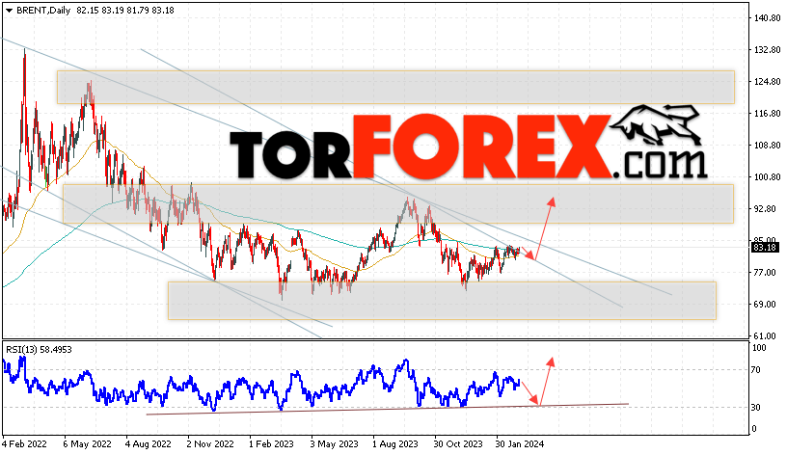Click the 77.00 price axis label
787x455 pixels.
pyautogui.click(x=765, y=273)
